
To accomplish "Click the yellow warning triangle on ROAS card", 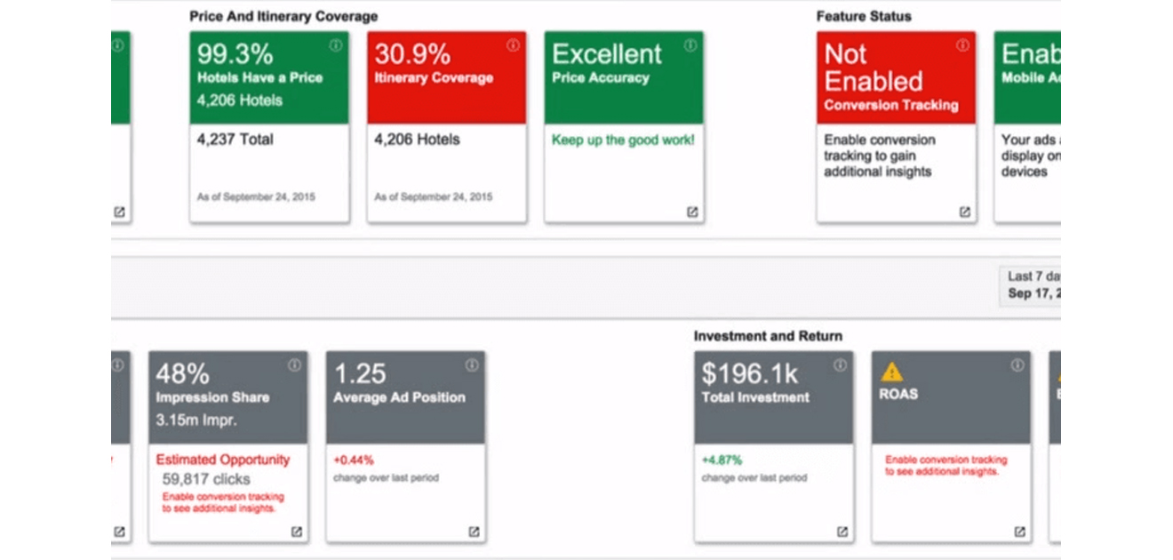I will [891, 372].
